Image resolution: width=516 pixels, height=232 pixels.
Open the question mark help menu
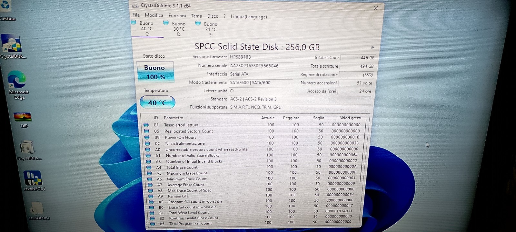point(224,16)
